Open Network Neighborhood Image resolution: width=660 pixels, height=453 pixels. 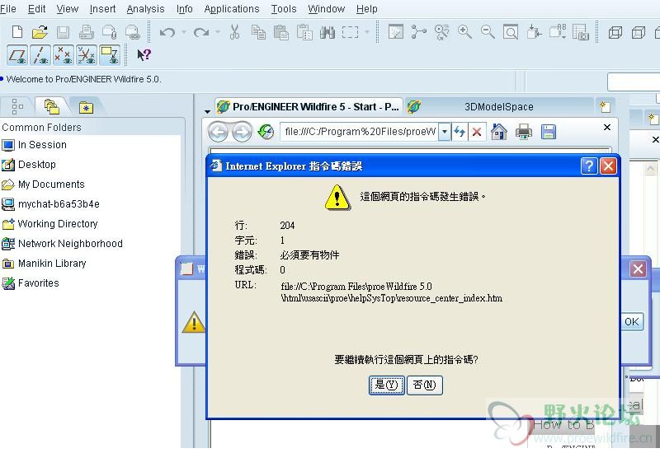coord(63,244)
